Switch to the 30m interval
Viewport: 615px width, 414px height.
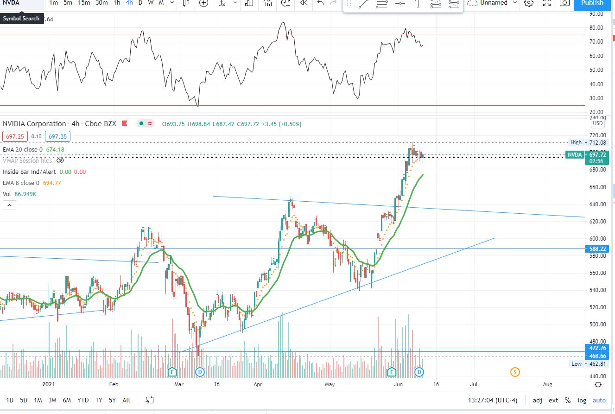pyautogui.click(x=101, y=3)
